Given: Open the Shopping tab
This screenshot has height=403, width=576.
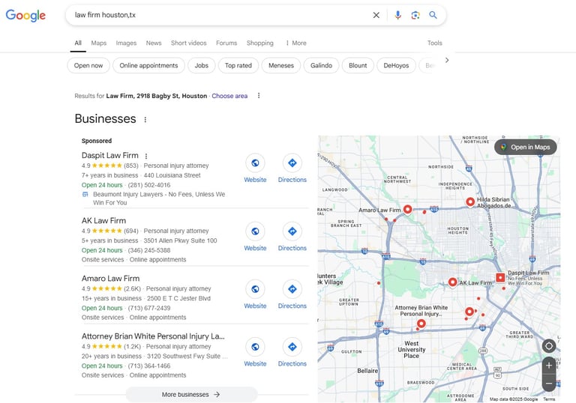Looking at the screenshot, I should [260, 43].
